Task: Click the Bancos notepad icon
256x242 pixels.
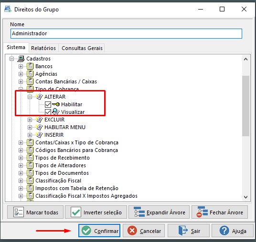Action: [30, 66]
